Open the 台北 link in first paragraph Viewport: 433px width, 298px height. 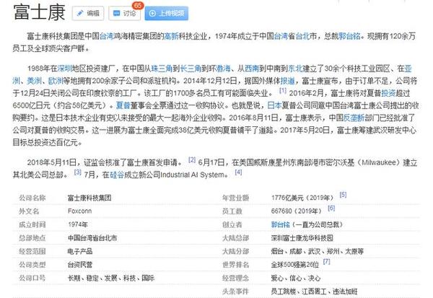(x=302, y=36)
